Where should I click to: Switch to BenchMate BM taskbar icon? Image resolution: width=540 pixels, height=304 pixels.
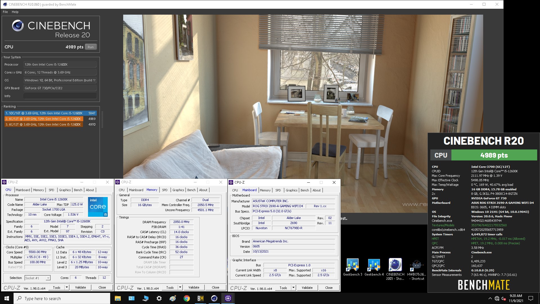201,298
